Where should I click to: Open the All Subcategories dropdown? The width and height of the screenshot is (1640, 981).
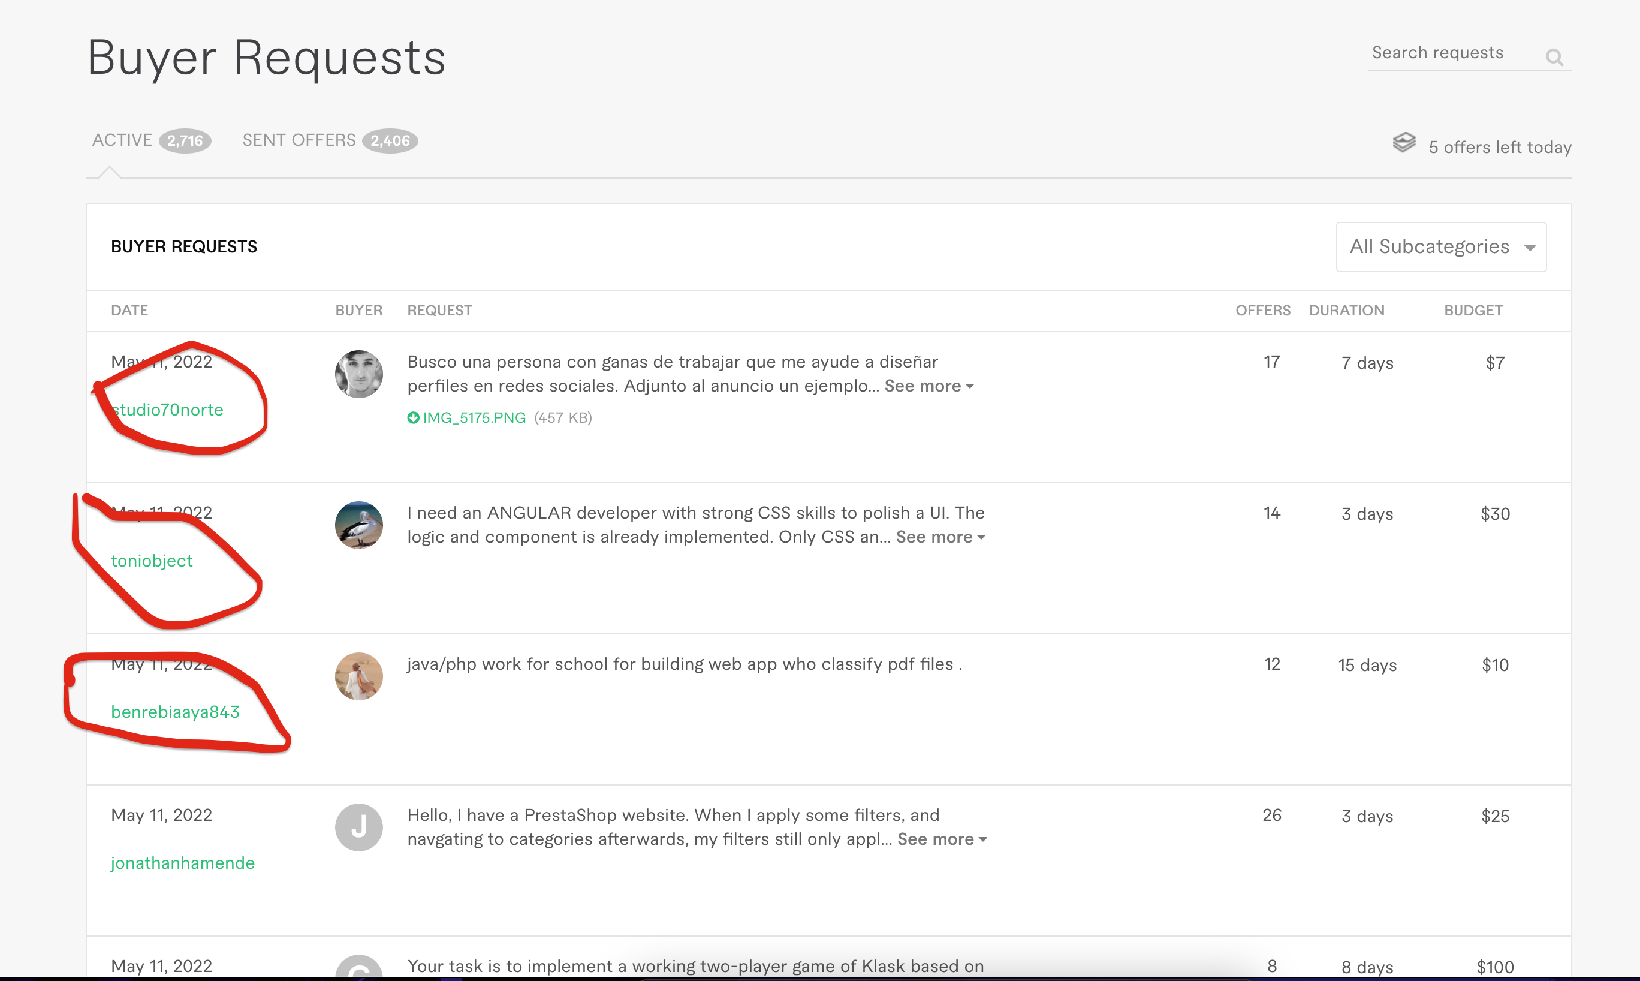(x=1440, y=247)
